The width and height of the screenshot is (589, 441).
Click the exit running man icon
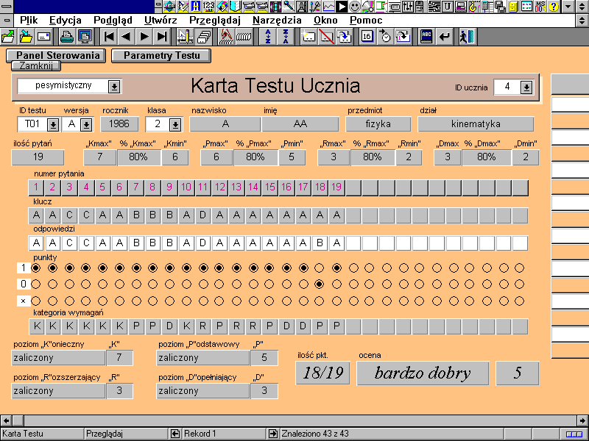[468, 36]
